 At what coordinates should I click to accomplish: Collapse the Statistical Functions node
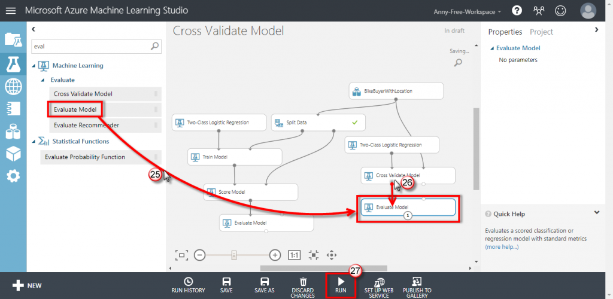pos(34,142)
